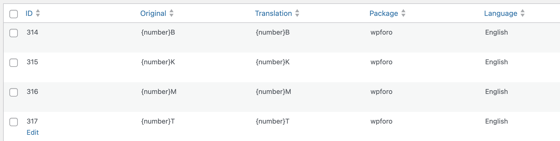
Task: Mark the checkbox for row 317
Action: [x=14, y=122]
